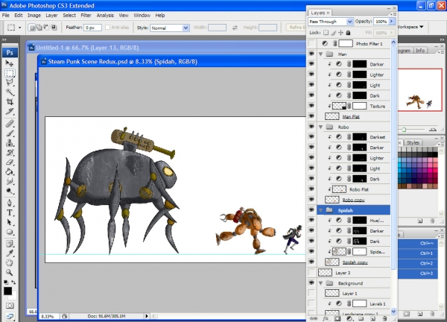Swap foreground and background colors

point(13,282)
